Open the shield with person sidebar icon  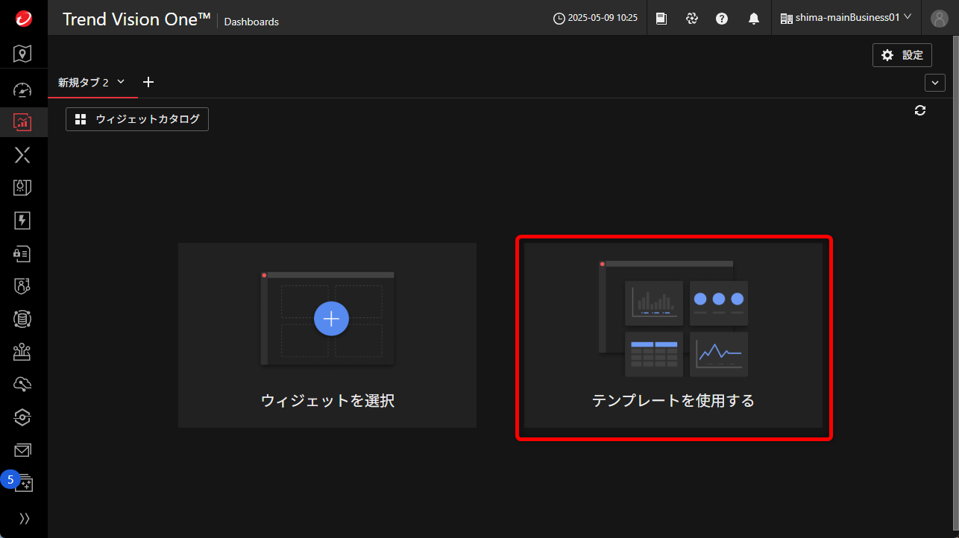pos(22,286)
